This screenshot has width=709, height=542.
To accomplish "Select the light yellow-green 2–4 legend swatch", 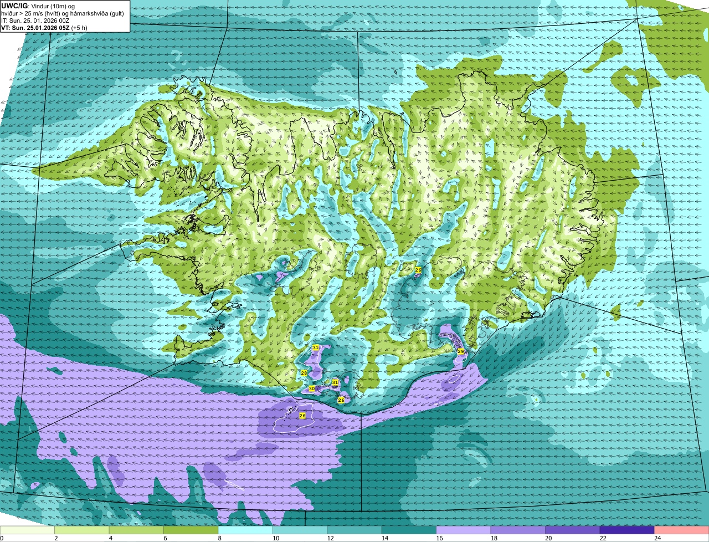I will (x=82, y=530).
